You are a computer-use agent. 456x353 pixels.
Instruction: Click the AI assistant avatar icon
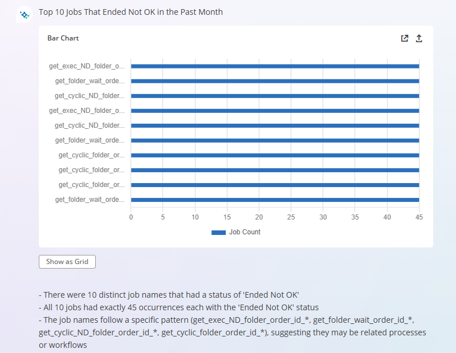24,15
